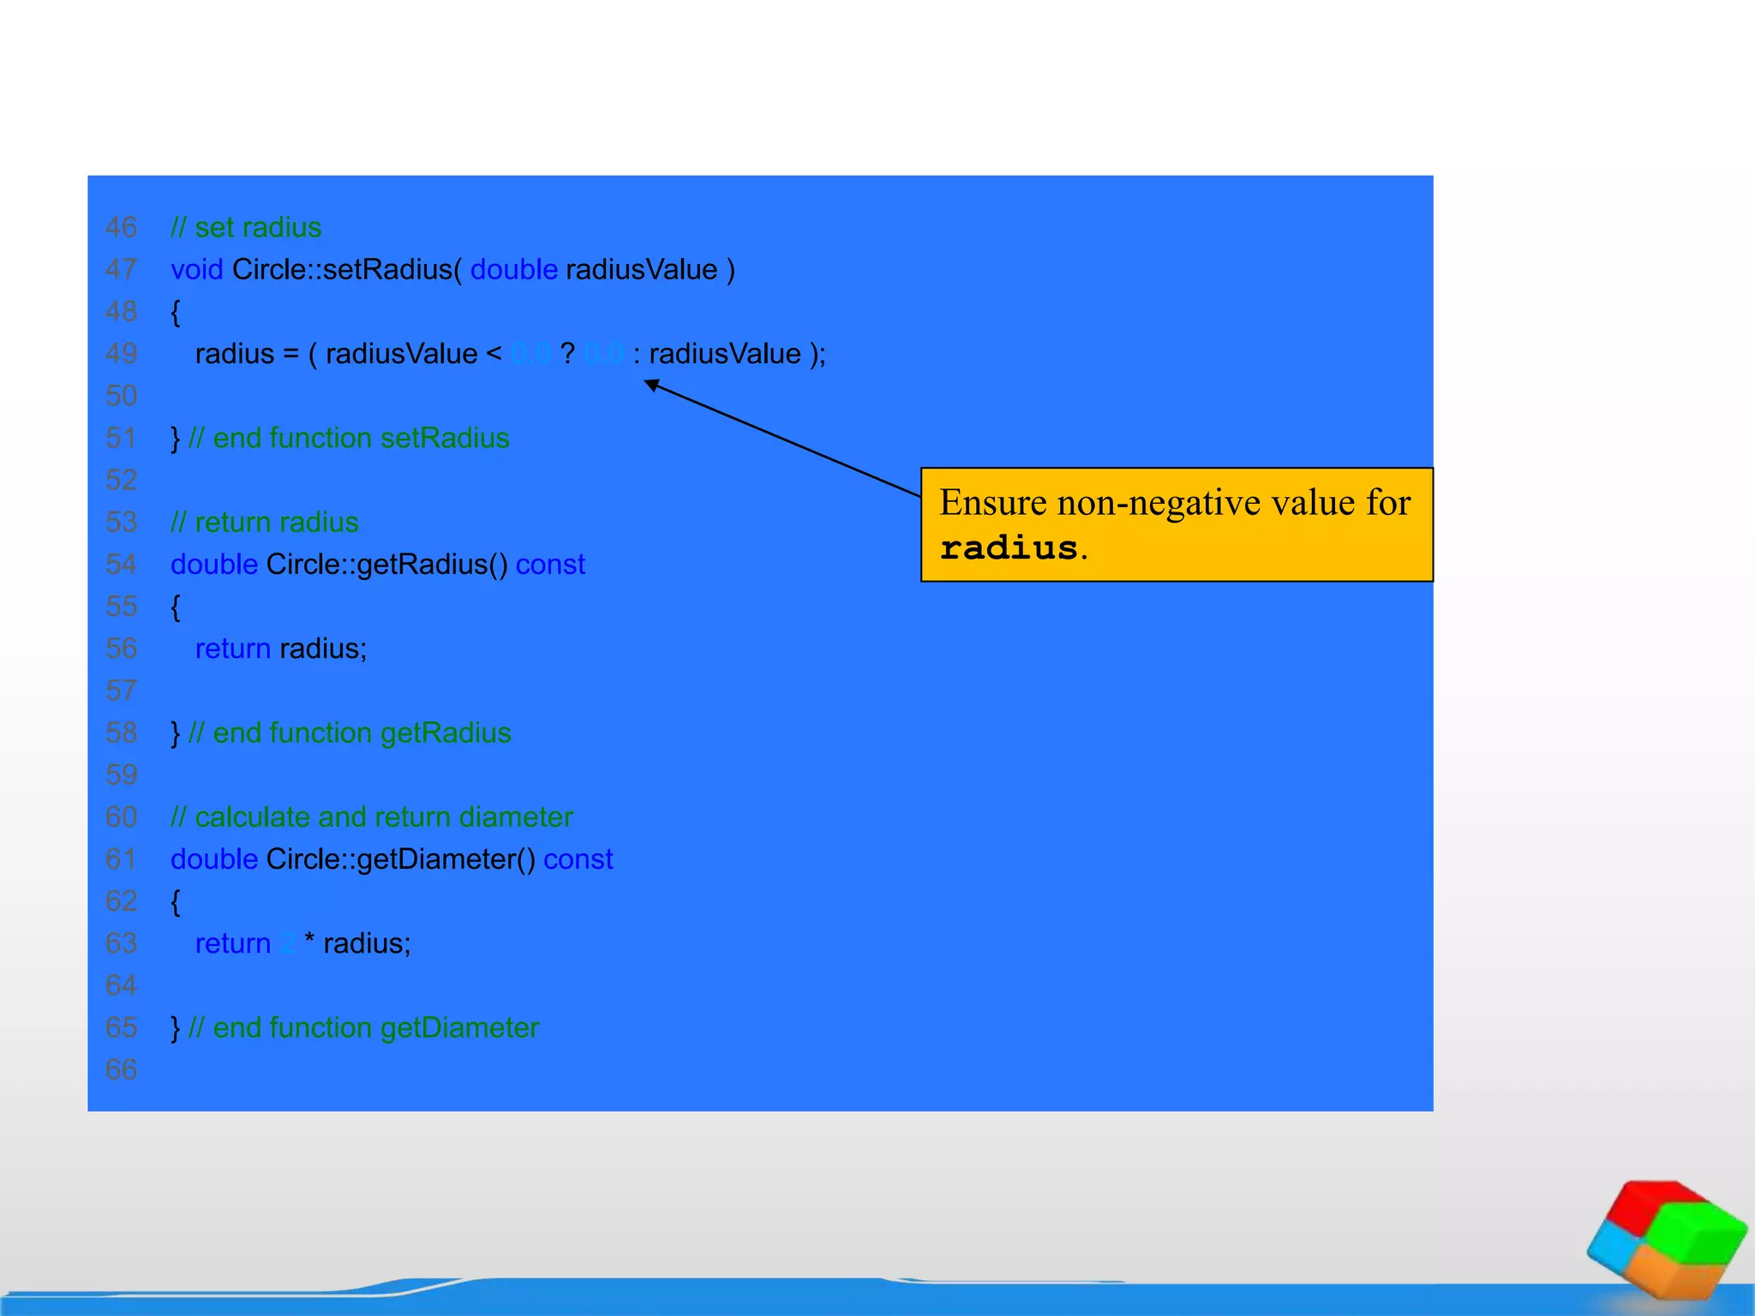The height and width of the screenshot is (1316, 1755).
Task: Click the 'radius = ( radiusValue <' assignment text
Action: point(347,353)
